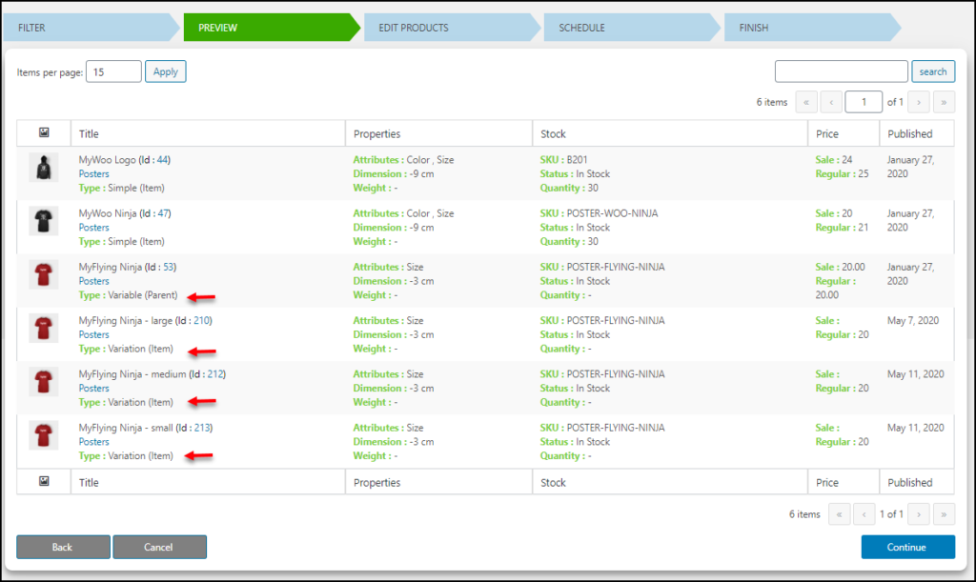Click inside the items per page field
976x582 pixels.
pyautogui.click(x=113, y=70)
